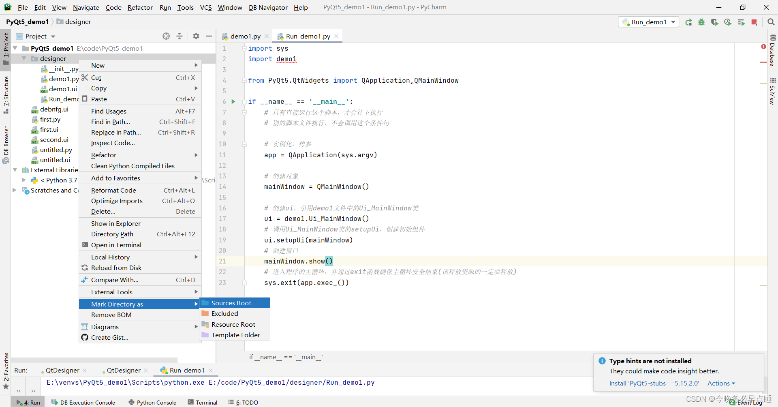This screenshot has height=407, width=778.
Task: Choose Reformat Code entry
Action: tap(140, 190)
